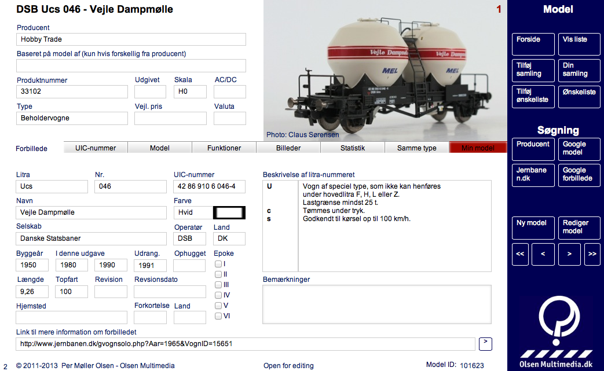Open the Billeder tab

click(288, 148)
